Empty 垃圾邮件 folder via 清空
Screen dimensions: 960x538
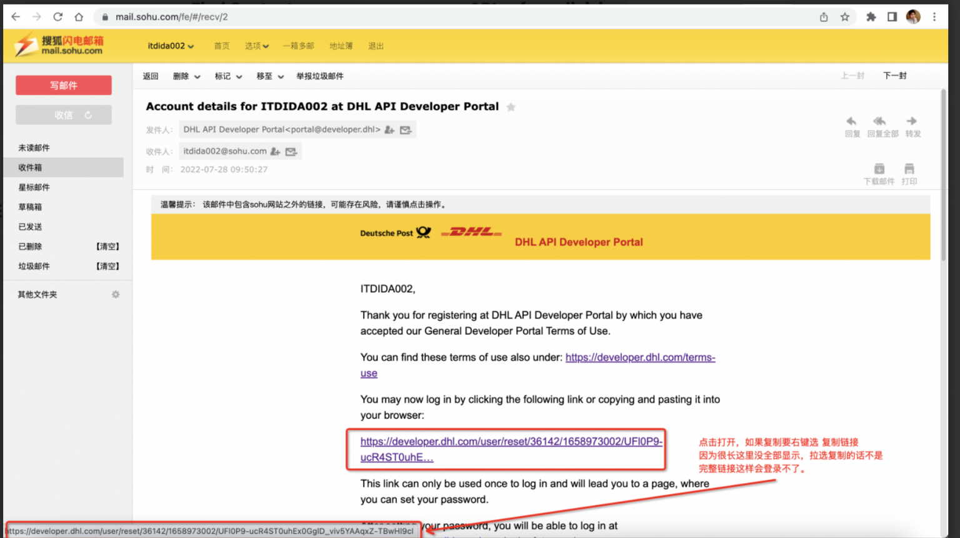pos(107,266)
